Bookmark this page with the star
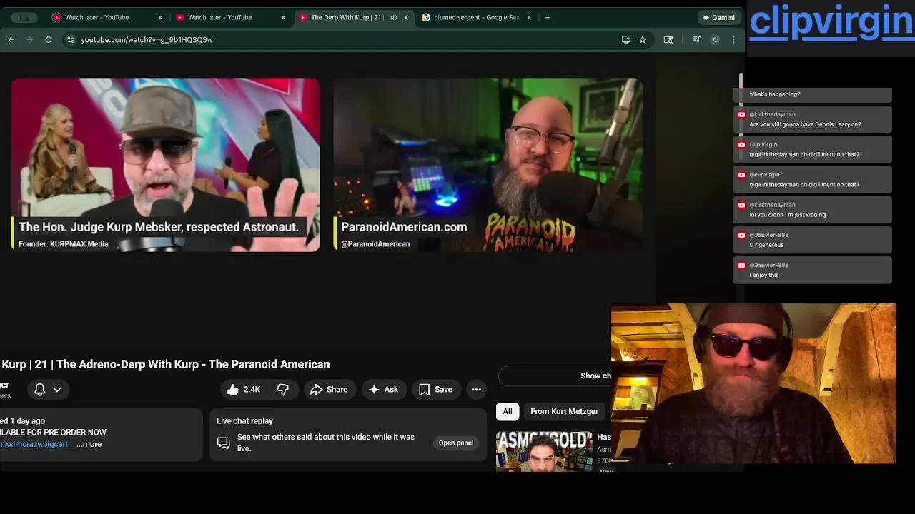This screenshot has width=915, height=514. click(x=643, y=40)
